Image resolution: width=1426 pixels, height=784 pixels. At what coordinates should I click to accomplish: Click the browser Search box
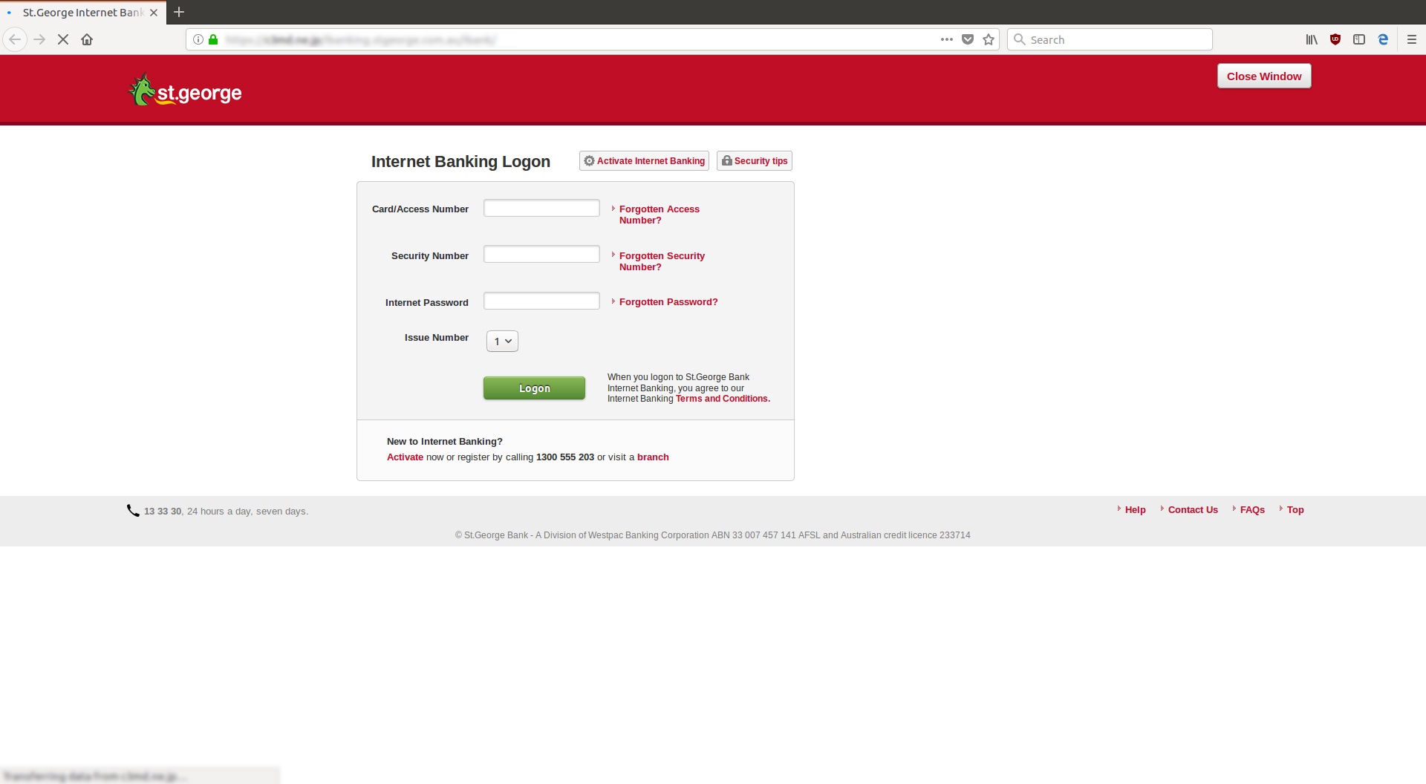tap(1110, 39)
